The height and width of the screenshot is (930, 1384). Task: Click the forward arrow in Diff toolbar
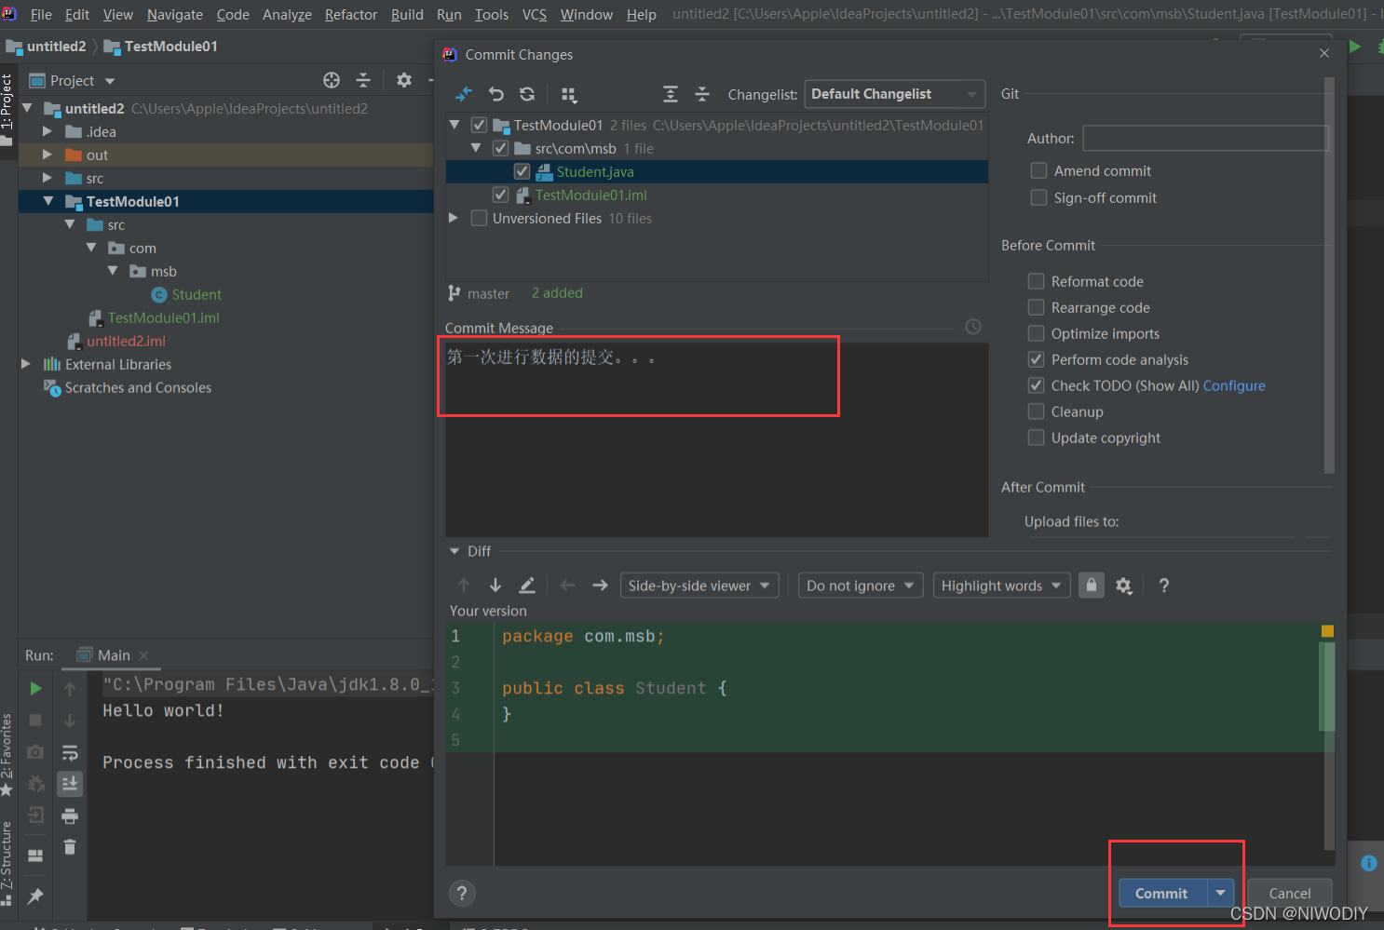600,585
